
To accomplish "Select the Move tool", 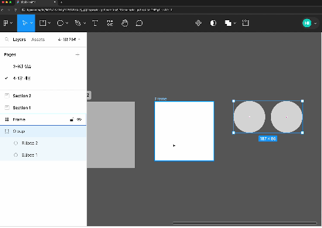I will (x=25, y=23).
